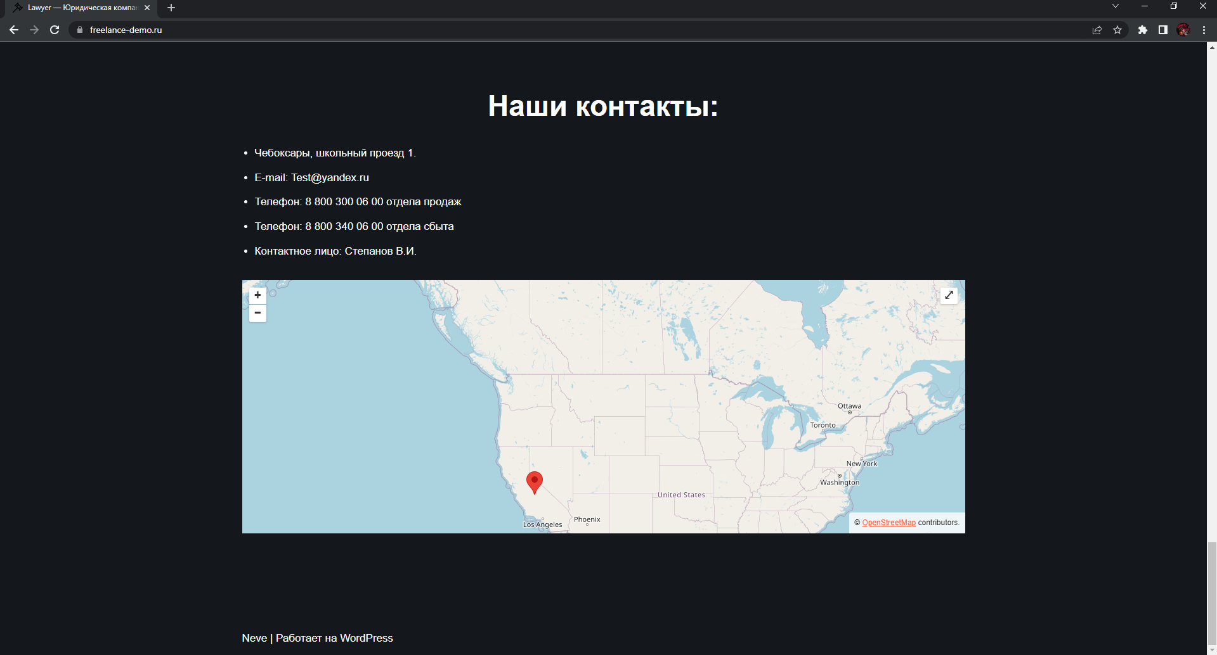The height and width of the screenshot is (655, 1217).
Task: Open a new browser tab
Action: [x=171, y=8]
